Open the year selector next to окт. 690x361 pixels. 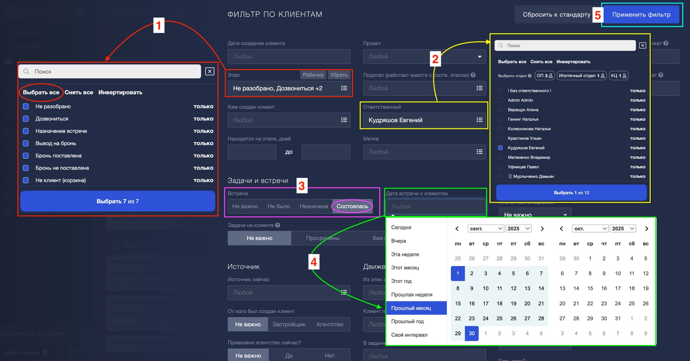click(623, 229)
